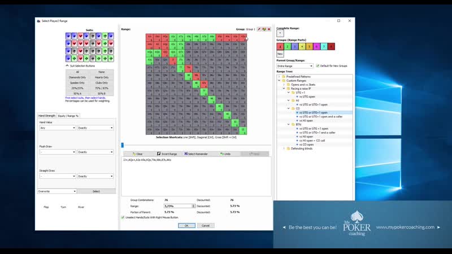Select 'vs CO open' under BTN

coord(306,144)
